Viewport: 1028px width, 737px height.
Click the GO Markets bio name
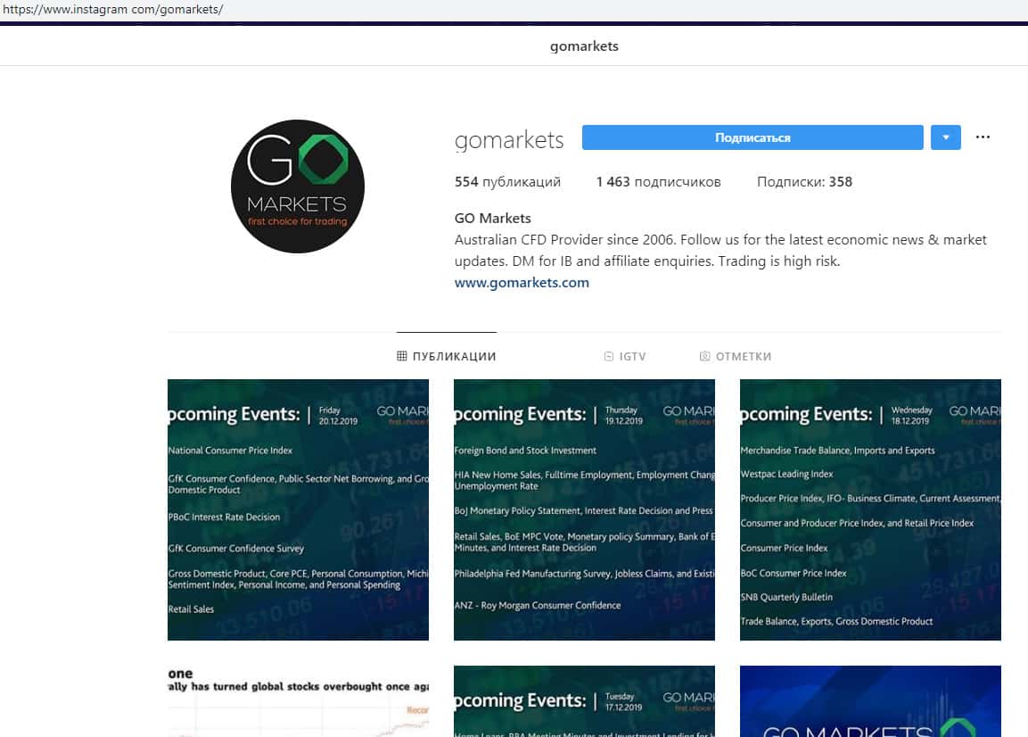492,218
